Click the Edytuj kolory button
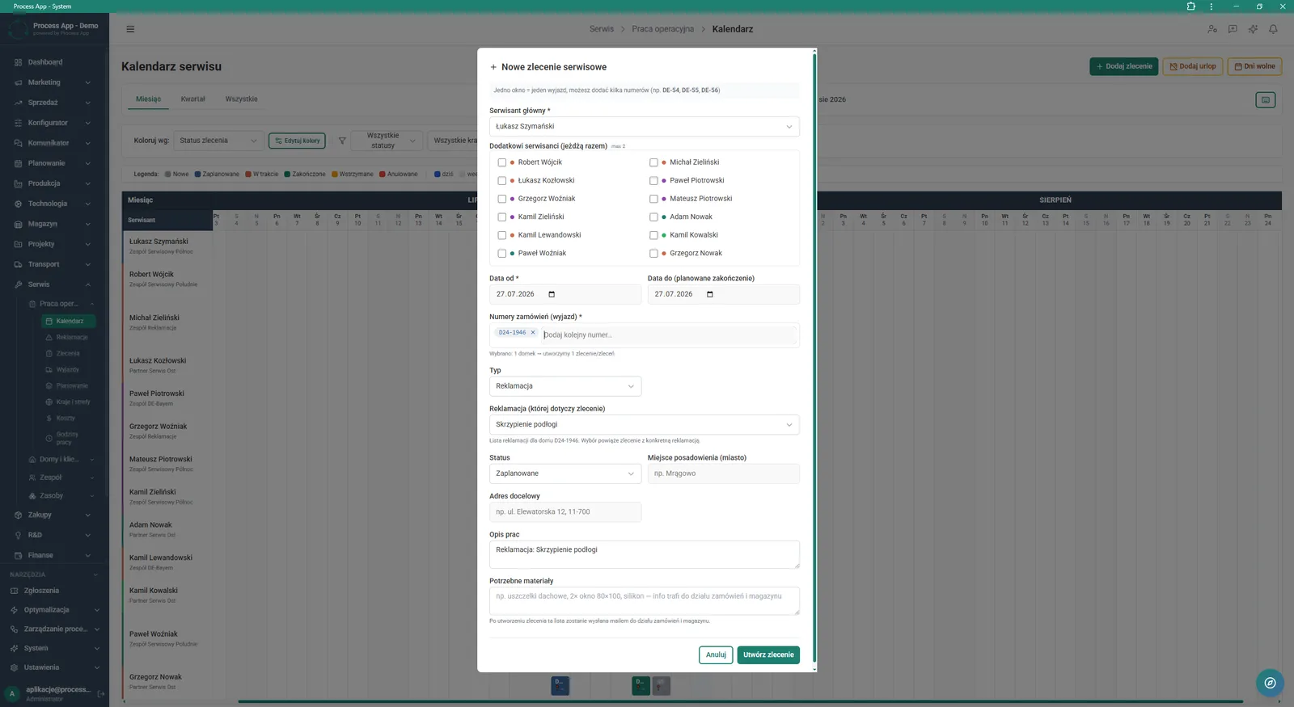The width and height of the screenshot is (1294, 707). coord(297,141)
